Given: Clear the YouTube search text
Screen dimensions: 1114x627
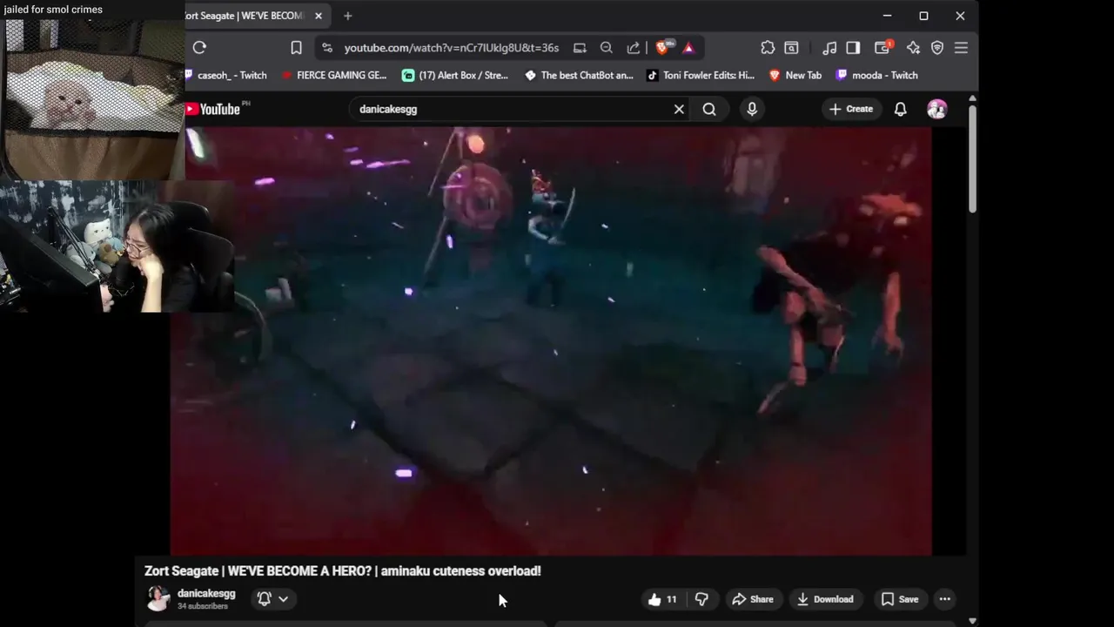Looking at the screenshot, I should (679, 109).
